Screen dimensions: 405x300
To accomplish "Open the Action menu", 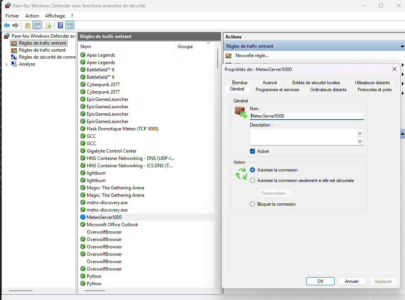I will pos(32,16).
